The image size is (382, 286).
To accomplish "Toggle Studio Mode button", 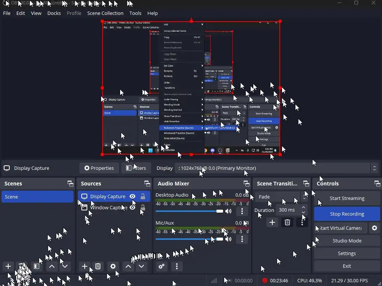I will [347, 241].
